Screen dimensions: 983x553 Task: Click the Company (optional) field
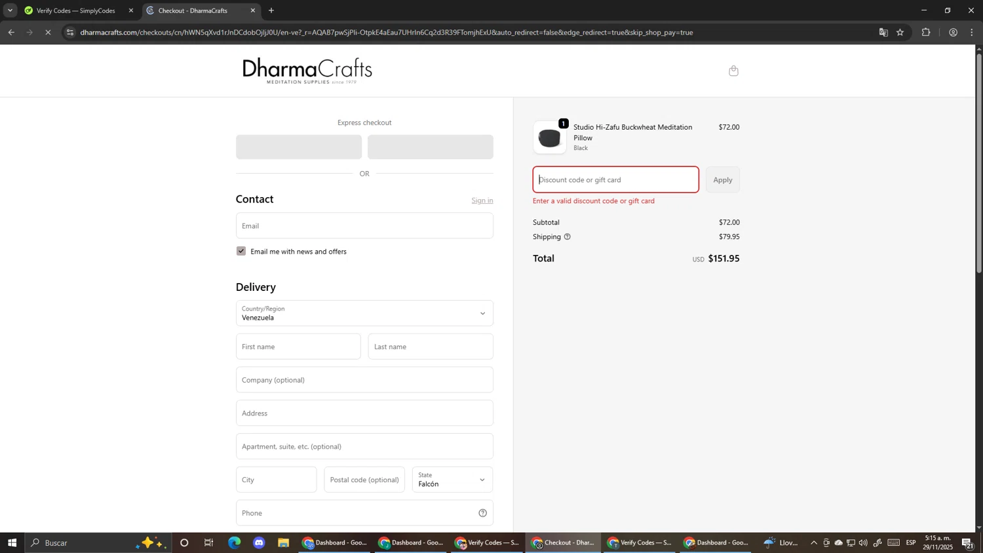click(364, 380)
